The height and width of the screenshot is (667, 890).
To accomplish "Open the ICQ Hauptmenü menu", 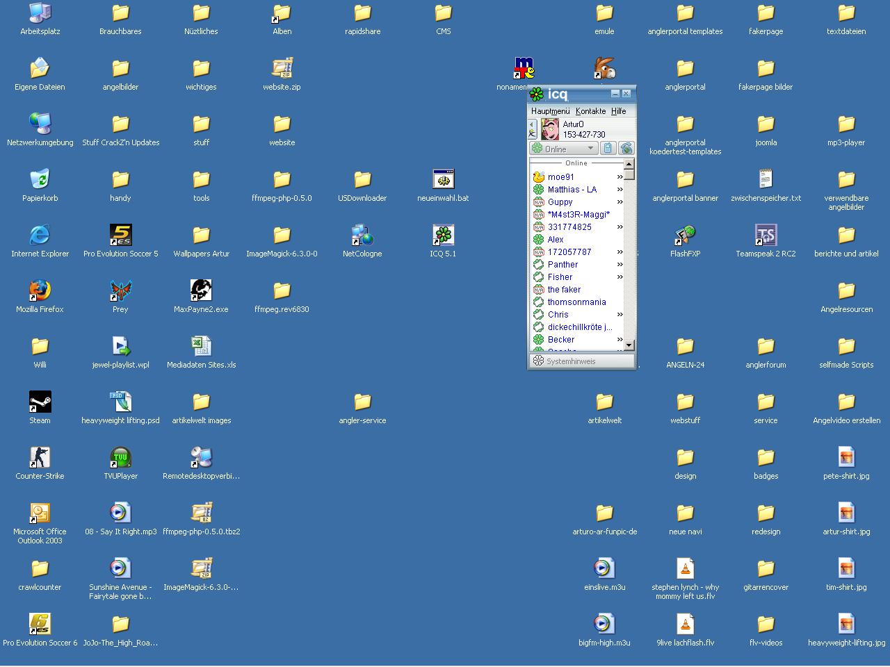I will [550, 111].
